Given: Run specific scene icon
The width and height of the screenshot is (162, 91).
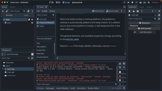Looking at the screenshot, I should tap(145, 2).
